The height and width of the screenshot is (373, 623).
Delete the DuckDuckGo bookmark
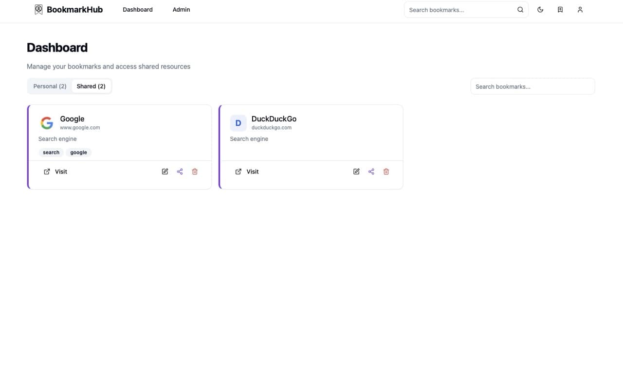(x=386, y=171)
